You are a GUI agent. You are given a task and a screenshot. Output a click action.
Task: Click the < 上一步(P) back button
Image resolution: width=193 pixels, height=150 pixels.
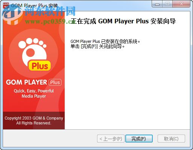[111, 139]
